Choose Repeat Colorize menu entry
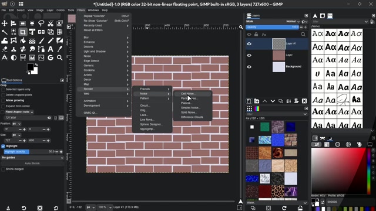This screenshot has height=211, width=376. (x=104, y=16)
